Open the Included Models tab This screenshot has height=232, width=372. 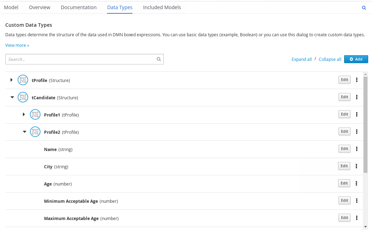click(x=162, y=7)
